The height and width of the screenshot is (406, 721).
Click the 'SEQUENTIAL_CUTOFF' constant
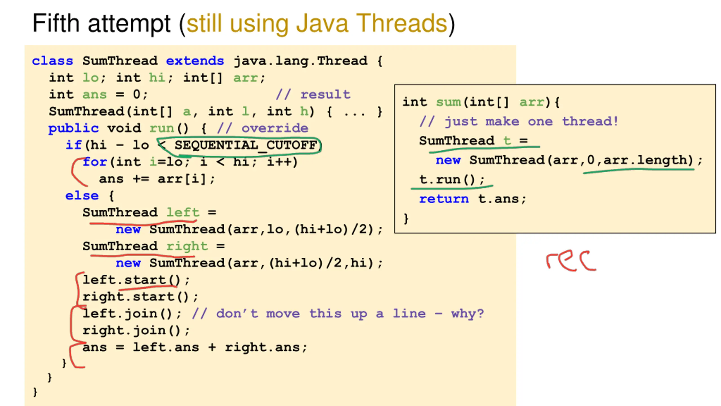click(246, 145)
